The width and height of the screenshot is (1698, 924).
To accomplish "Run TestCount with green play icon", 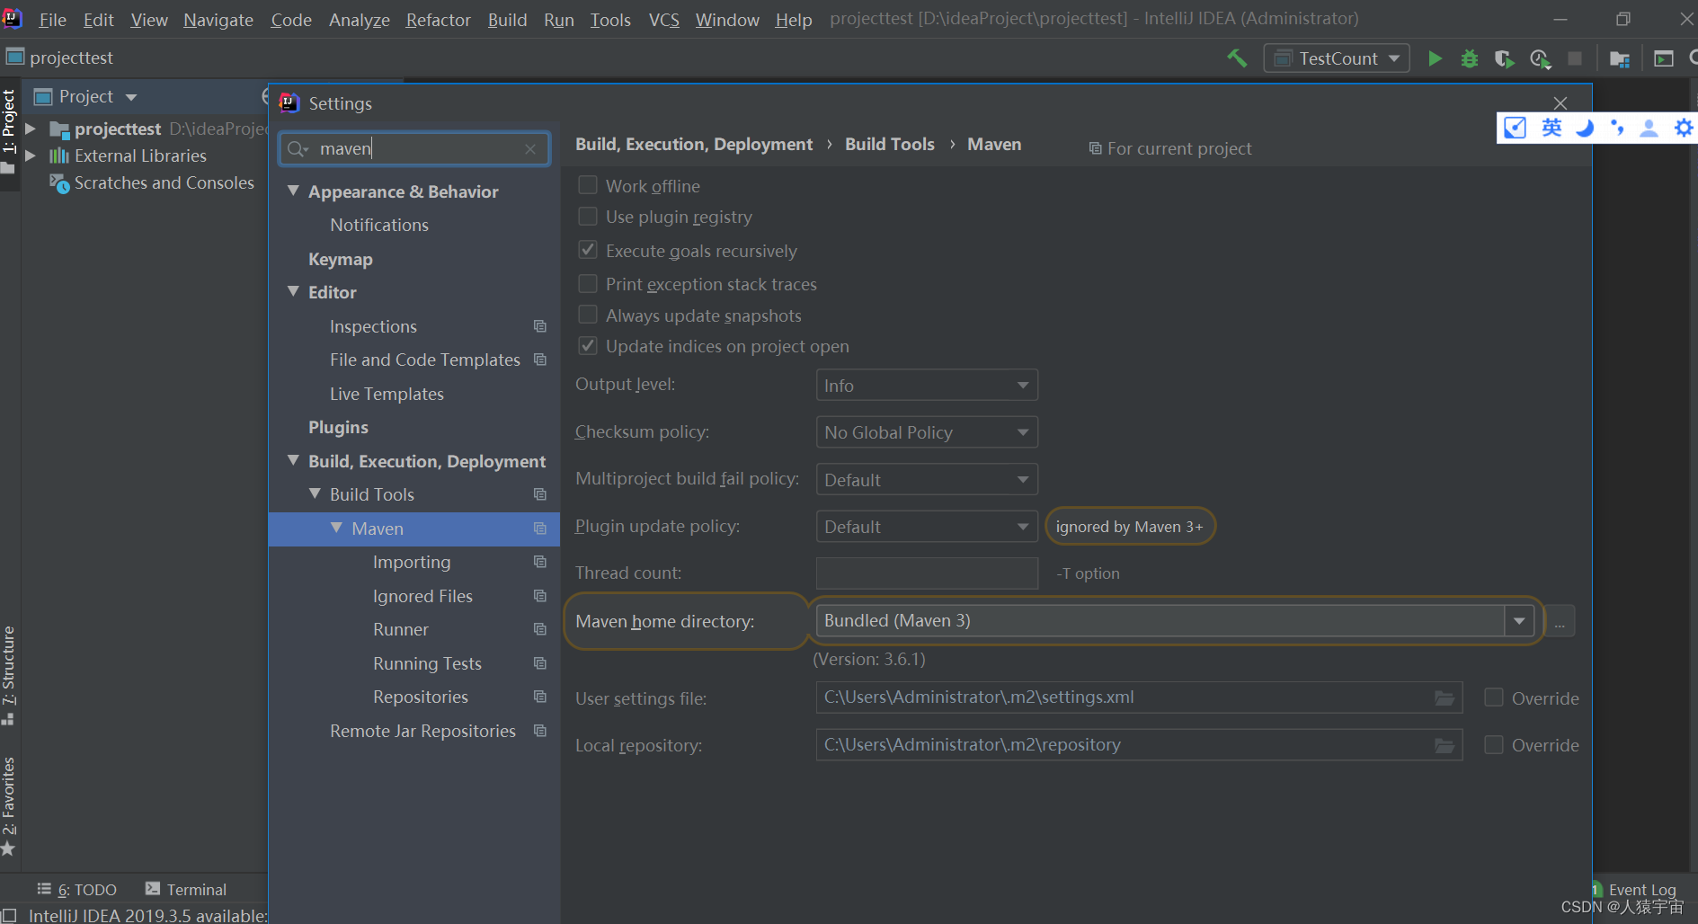I will click(1435, 58).
